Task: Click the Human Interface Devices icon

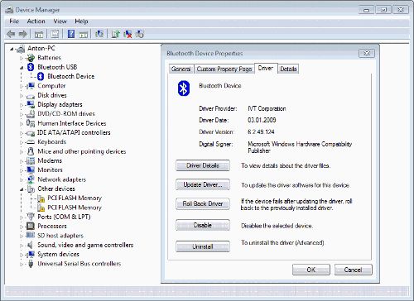Action: [x=31, y=123]
